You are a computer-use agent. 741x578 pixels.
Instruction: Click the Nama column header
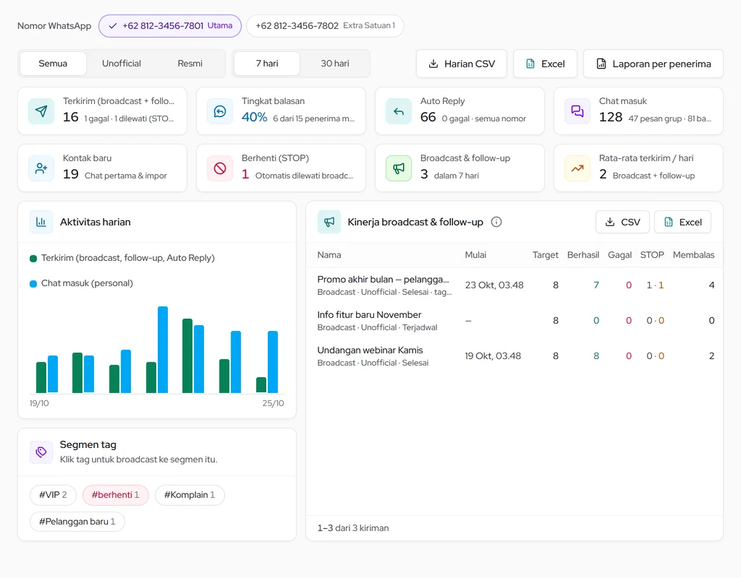click(329, 255)
